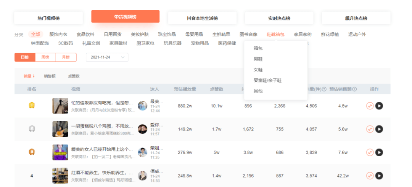Open thumbnail of 一袋蛋糕粉八个鸡蛋 video
Screen dimensions: 412x187
[x=60, y=129]
